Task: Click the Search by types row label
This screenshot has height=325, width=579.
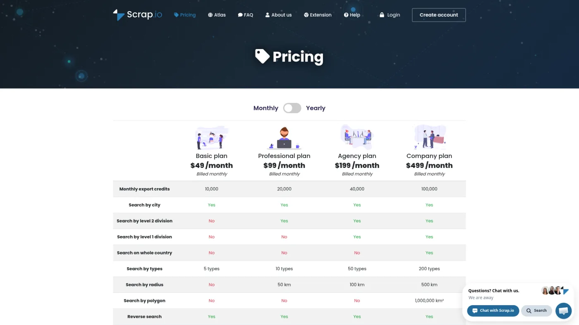Action: (144, 269)
